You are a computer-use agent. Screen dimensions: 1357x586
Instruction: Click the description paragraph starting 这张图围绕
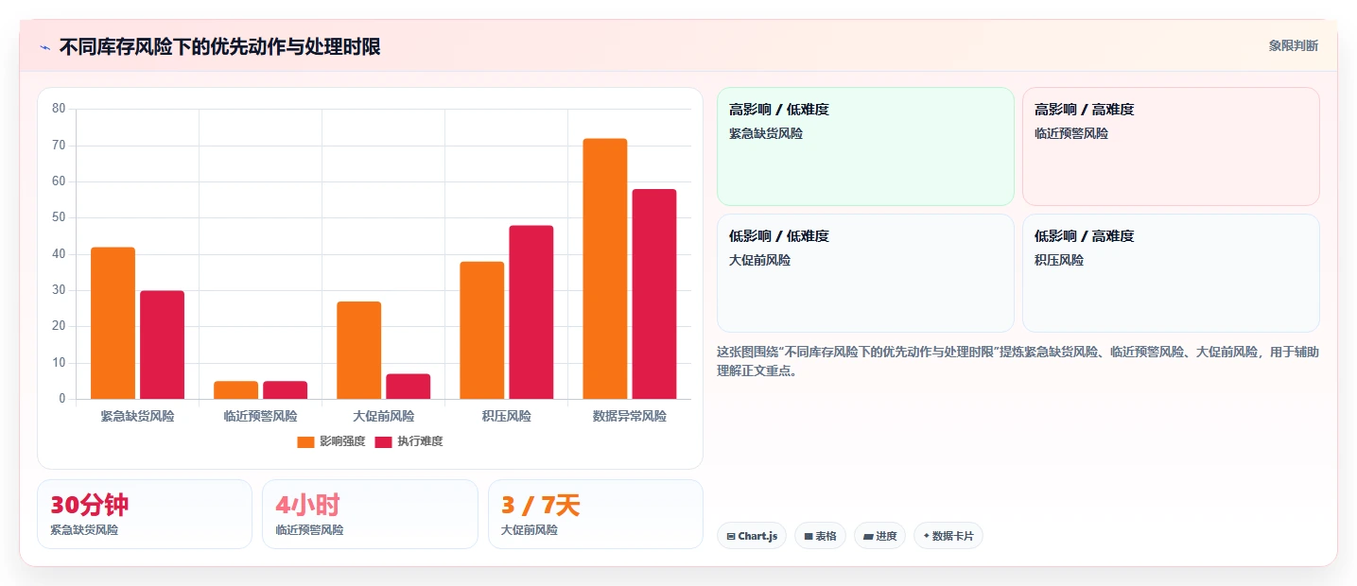pyautogui.click(x=1018, y=361)
